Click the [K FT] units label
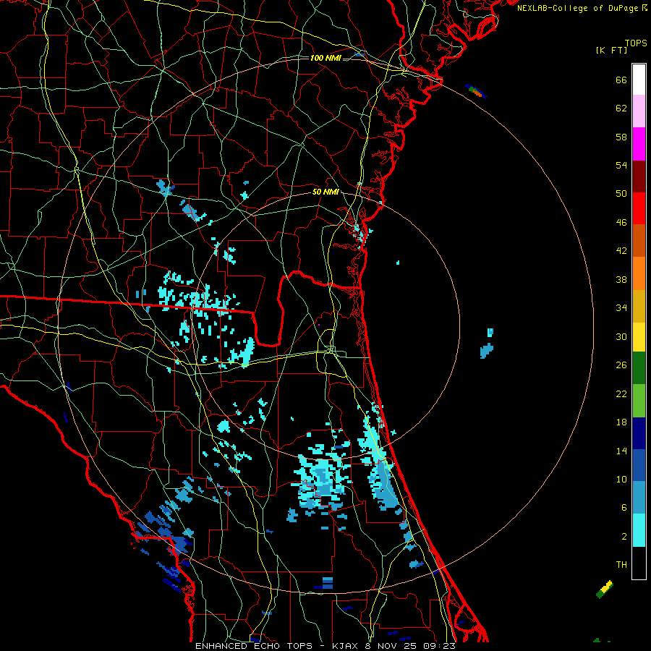 pos(611,50)
